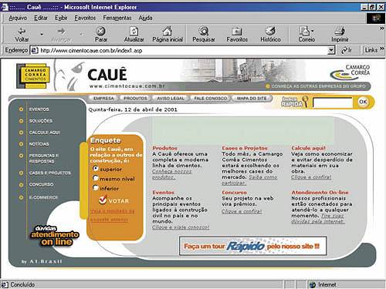Follow the Conheça nossos produtos link
Viewport: 386px width, 289px height.
(x=171, y=174)
